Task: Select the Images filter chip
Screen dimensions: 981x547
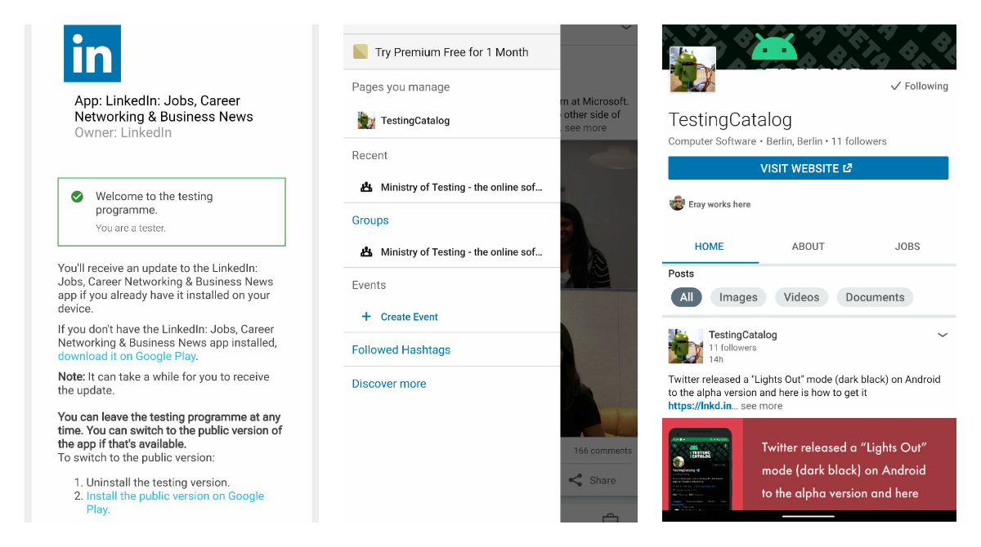Action: (x=737, y=297)
